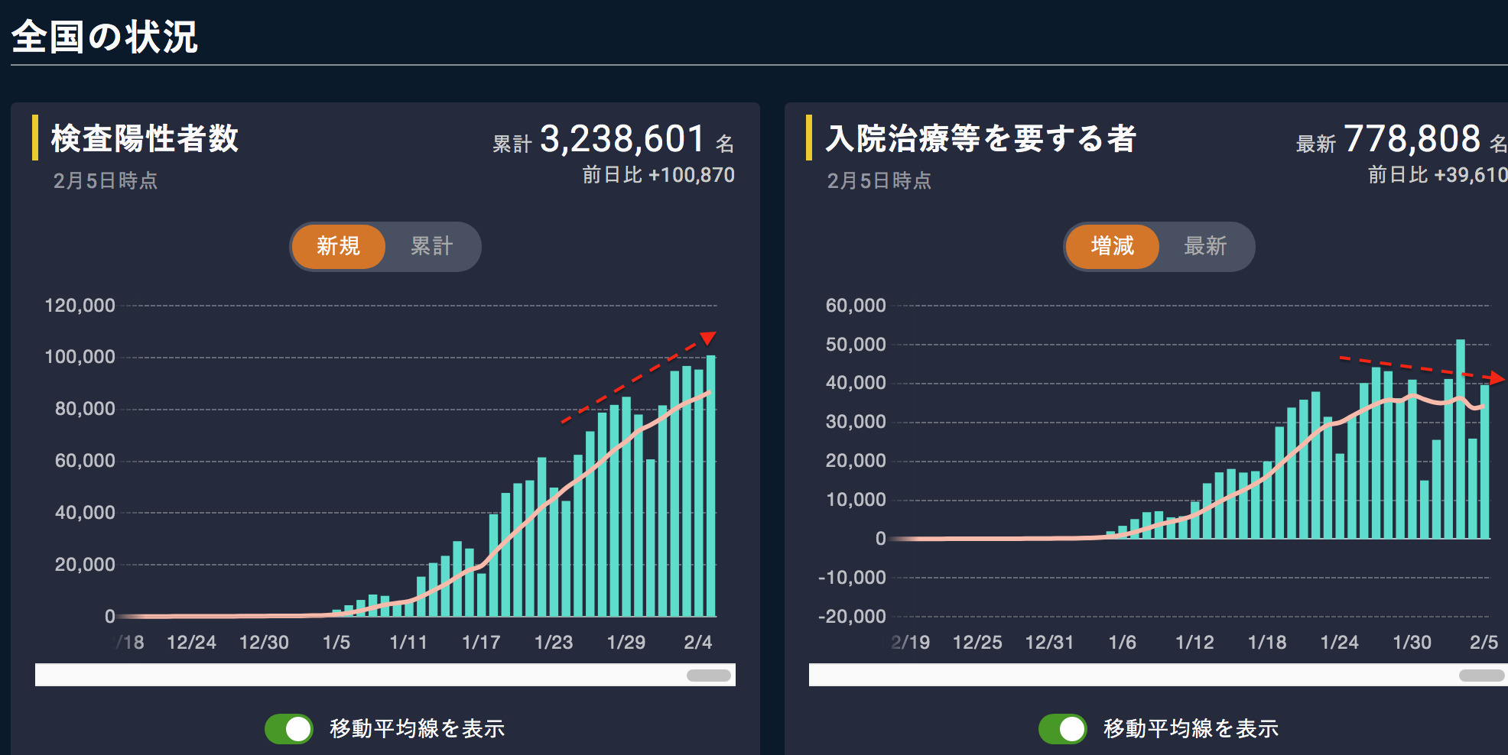
Task: Click the 検査陽性者数 card heading
Action: click(145, 139)
